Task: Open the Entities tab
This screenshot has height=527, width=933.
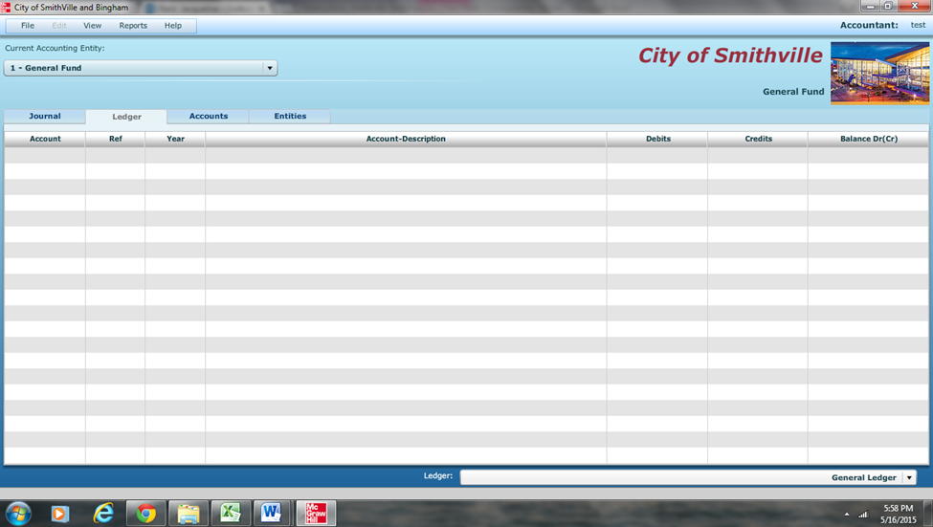Action: coord(290,116)
